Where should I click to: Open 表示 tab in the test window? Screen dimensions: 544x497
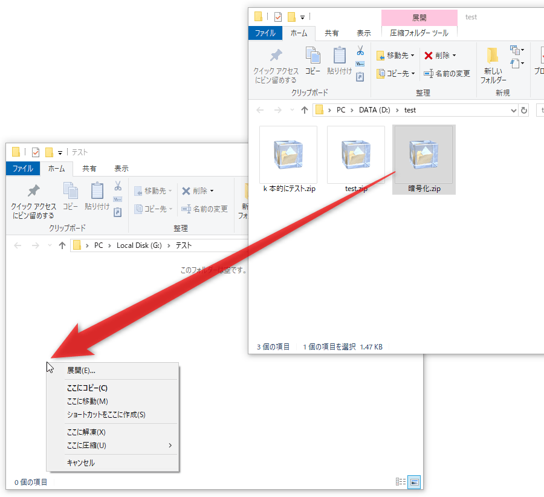tap(364, 33)
